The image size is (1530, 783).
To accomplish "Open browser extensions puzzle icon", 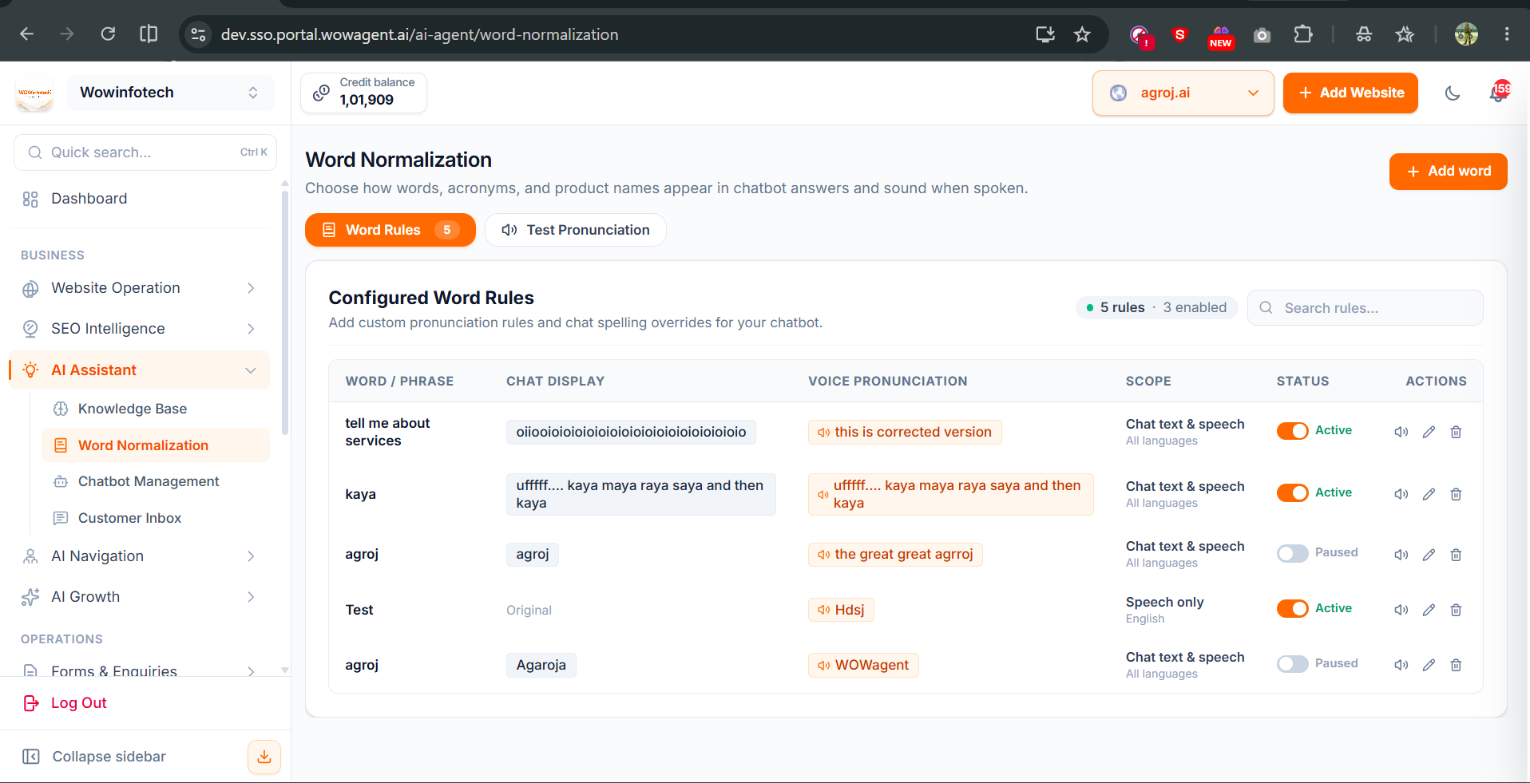I will pyautogui.click(x=1303, y=34).
